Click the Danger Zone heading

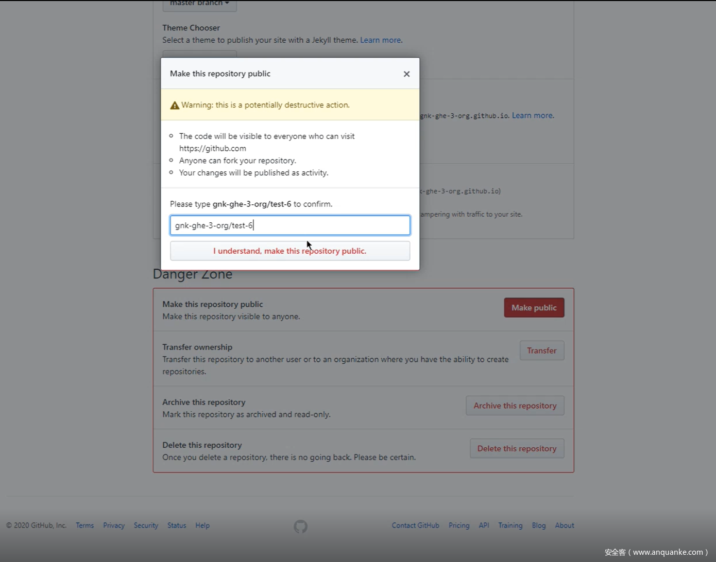point(193,275)
